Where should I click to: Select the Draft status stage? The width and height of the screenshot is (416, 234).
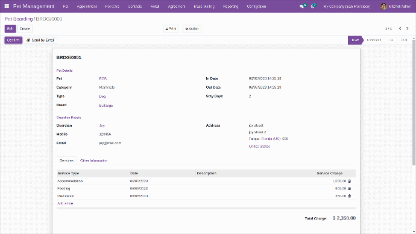(355, 40)
